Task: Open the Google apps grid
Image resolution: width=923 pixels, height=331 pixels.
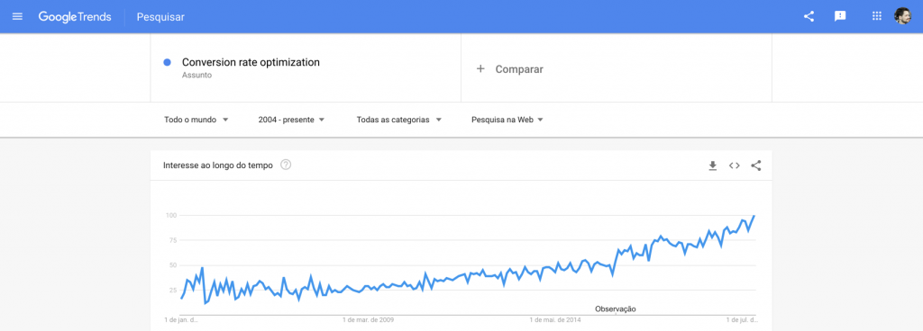Action: tap(876, 16)
